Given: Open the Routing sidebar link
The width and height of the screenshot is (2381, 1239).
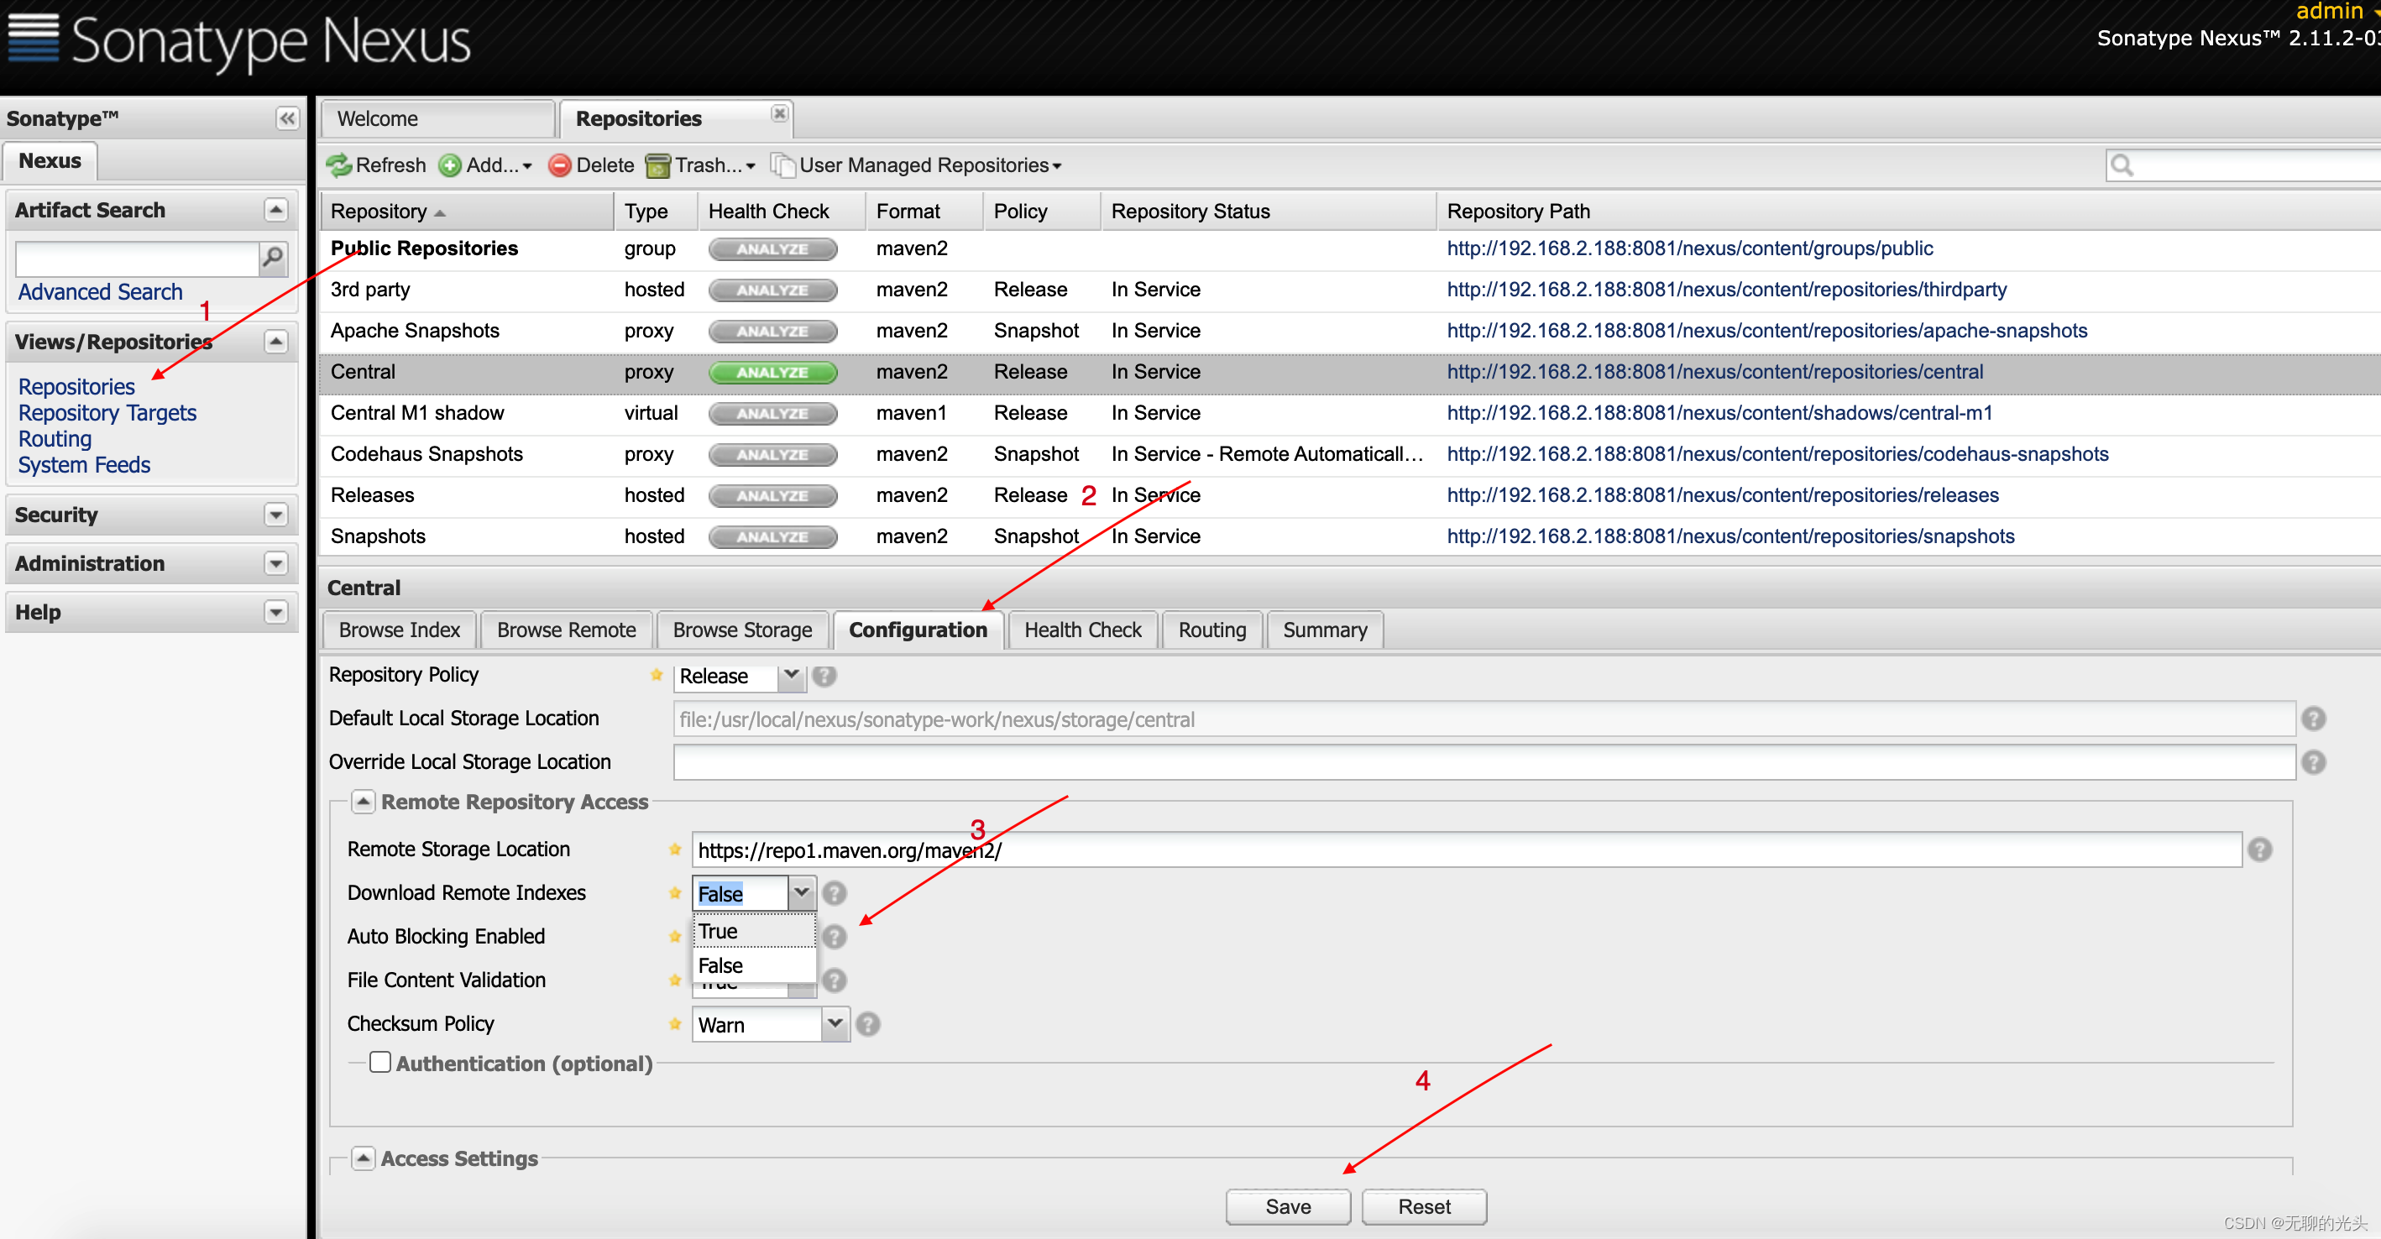Looking at the screenshot, I should [x=55, y=439].
